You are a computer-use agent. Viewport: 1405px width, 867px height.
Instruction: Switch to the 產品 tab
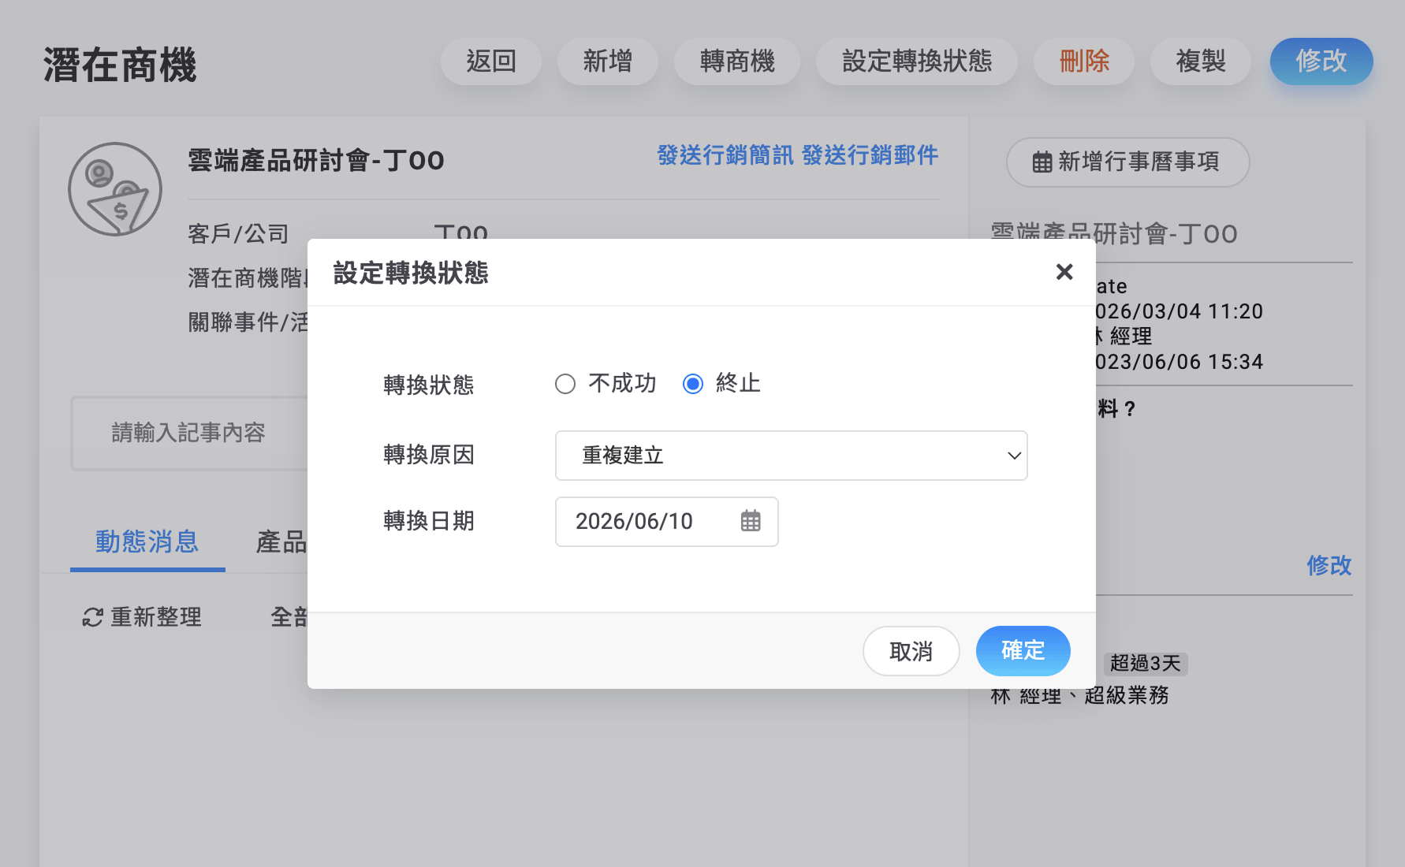pos(281,542)
